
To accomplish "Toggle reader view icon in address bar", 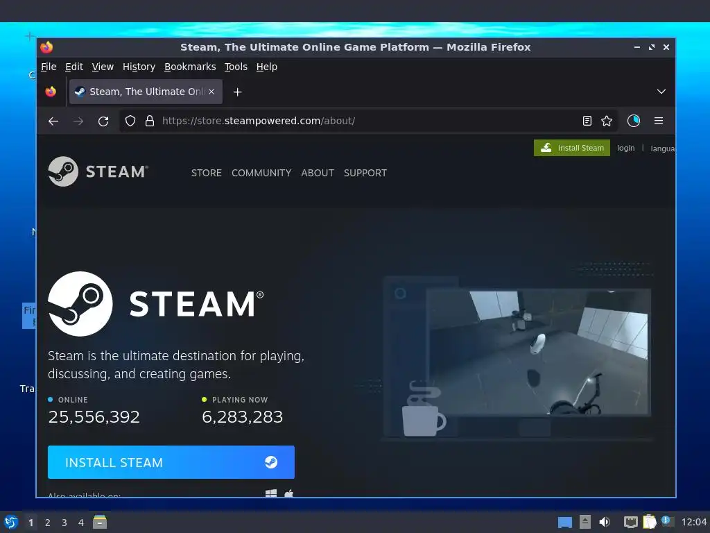I will pyautogui.click(x=587, y=121).
